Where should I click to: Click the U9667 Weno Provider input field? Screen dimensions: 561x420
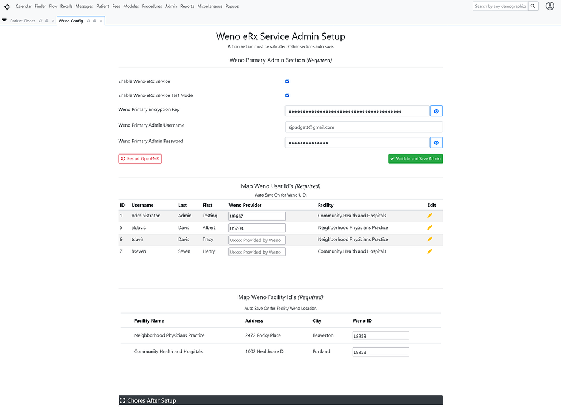click(256, 216)
